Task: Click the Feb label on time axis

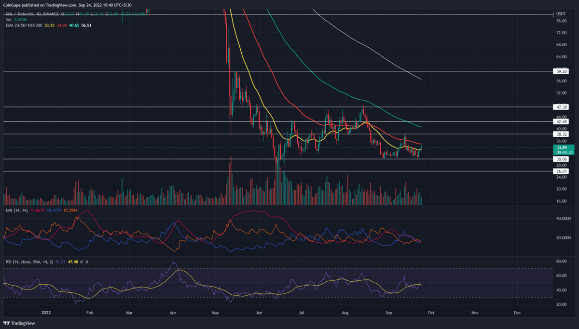Action: [x=89, y=313]
